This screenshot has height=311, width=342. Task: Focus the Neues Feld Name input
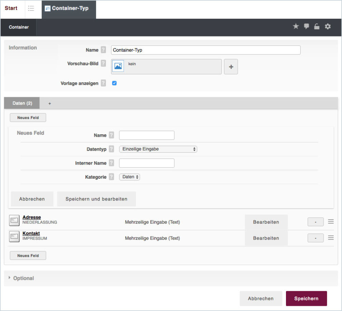(x=147, y=135)
